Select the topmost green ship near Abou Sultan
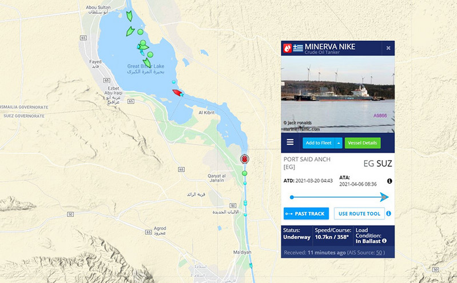 click(x=129, y=16)
